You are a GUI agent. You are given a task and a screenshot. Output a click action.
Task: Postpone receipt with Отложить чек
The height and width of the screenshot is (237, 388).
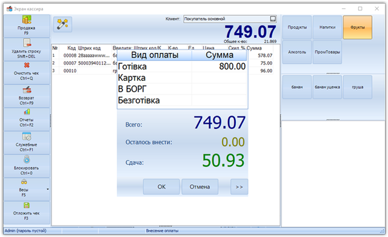[x=27, y=213]
